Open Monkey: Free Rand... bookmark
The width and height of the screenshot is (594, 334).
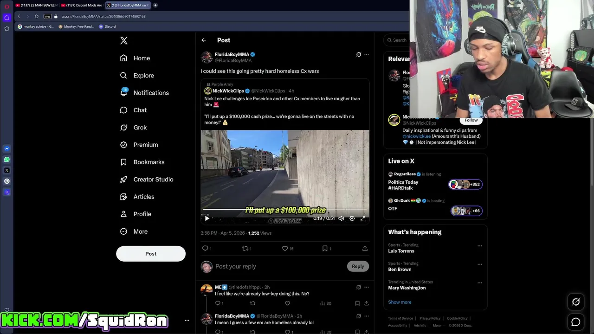click(x=76, y=26)
